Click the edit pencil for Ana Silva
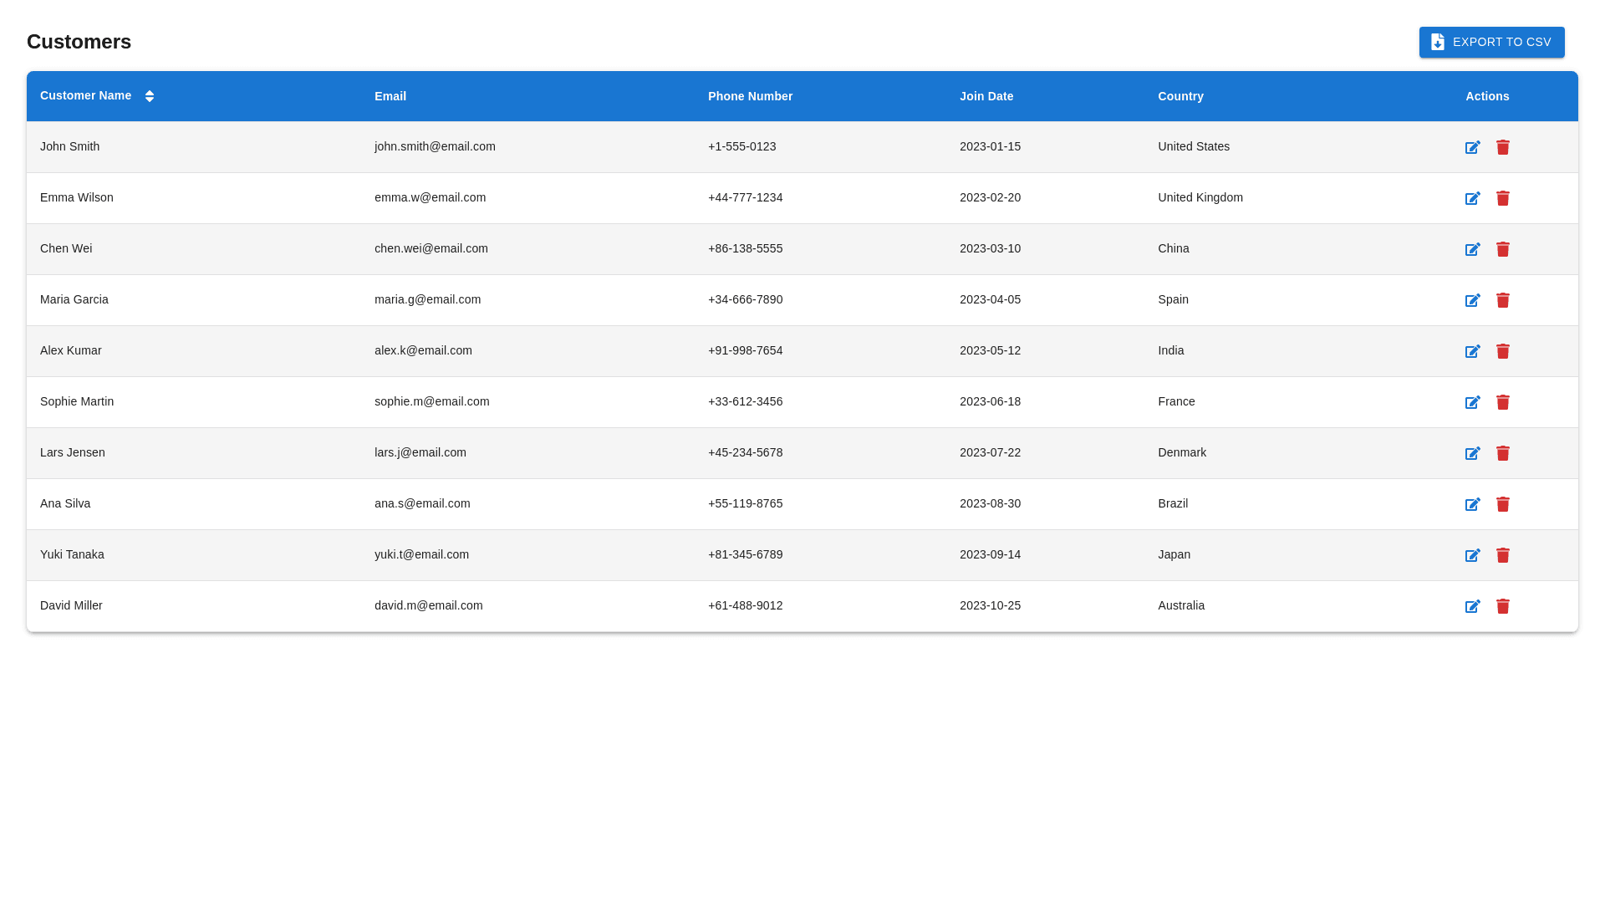This screenshot has width=1605, height=903. [x=1472, y=504]
